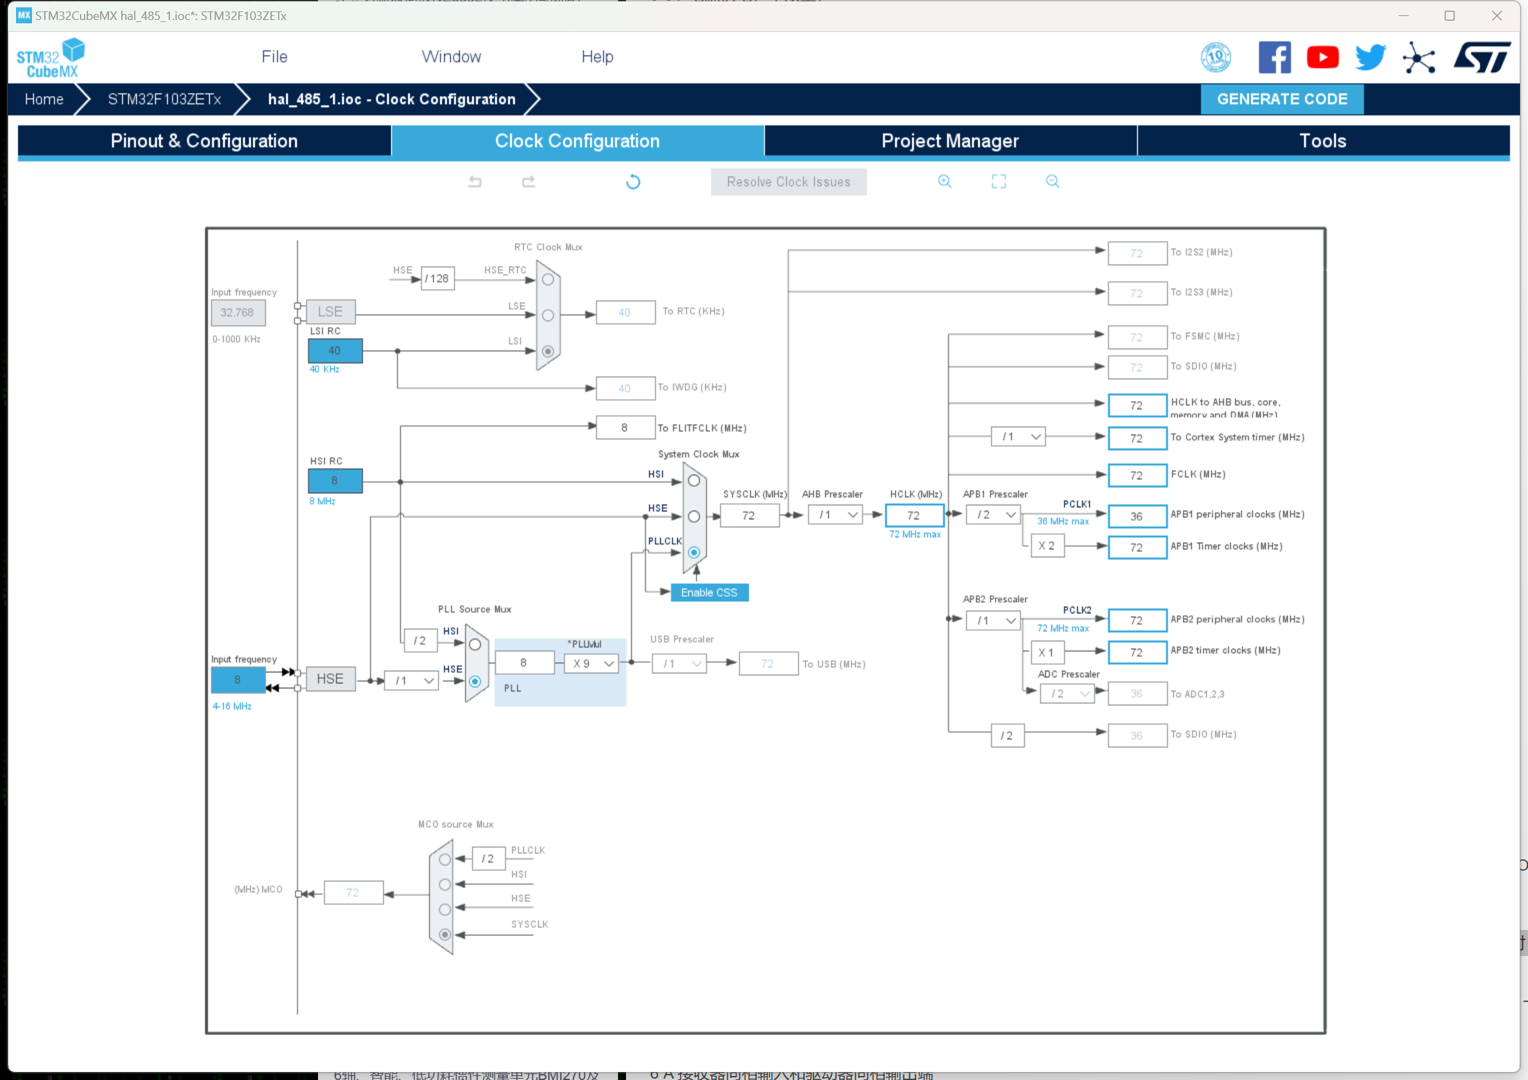Select HSE radio in System Clock Mux

tap(693, 517)
